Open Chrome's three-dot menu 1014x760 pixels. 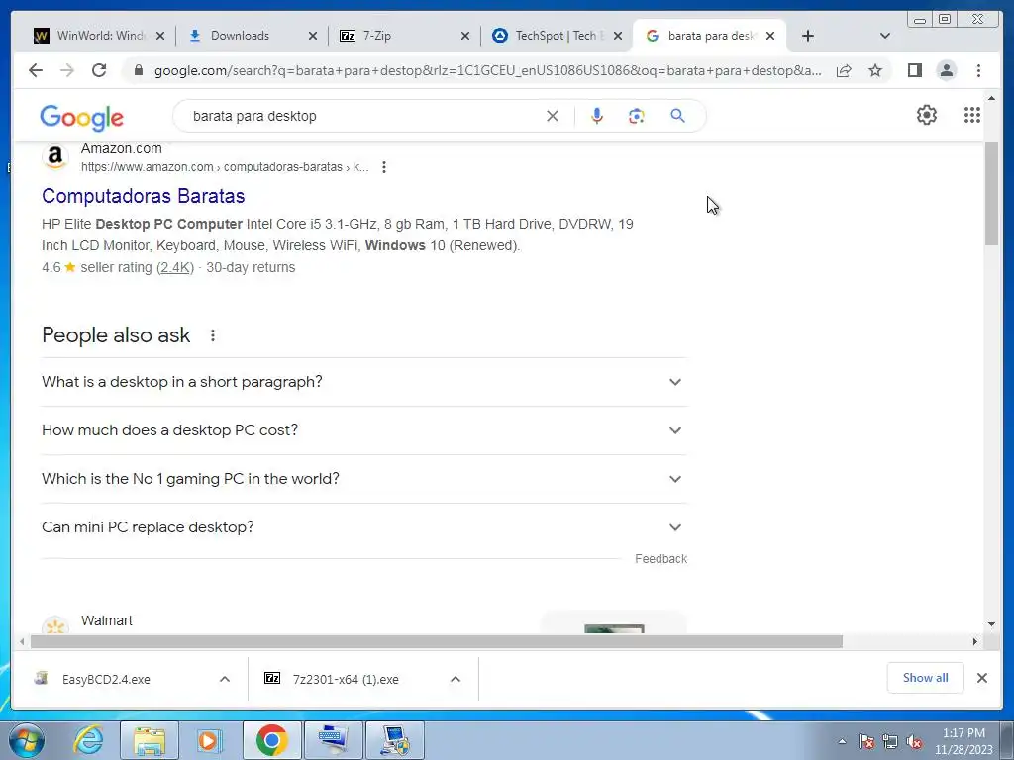[978, 70]
